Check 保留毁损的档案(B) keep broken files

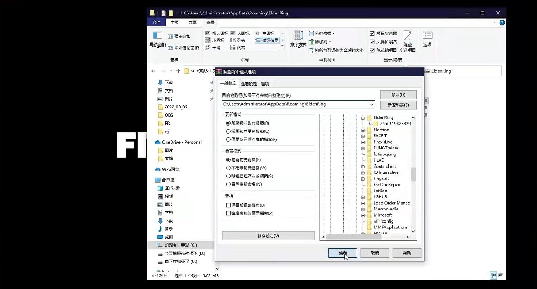(228, 205)
